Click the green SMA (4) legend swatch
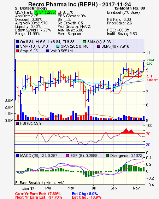Screen dimensions: 159x199 point(84,42)
